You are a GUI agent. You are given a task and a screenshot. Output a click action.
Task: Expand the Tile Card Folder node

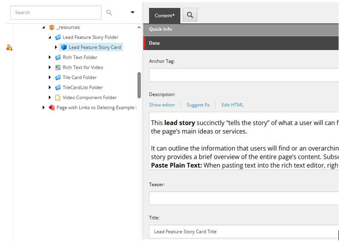pos(50,78)
